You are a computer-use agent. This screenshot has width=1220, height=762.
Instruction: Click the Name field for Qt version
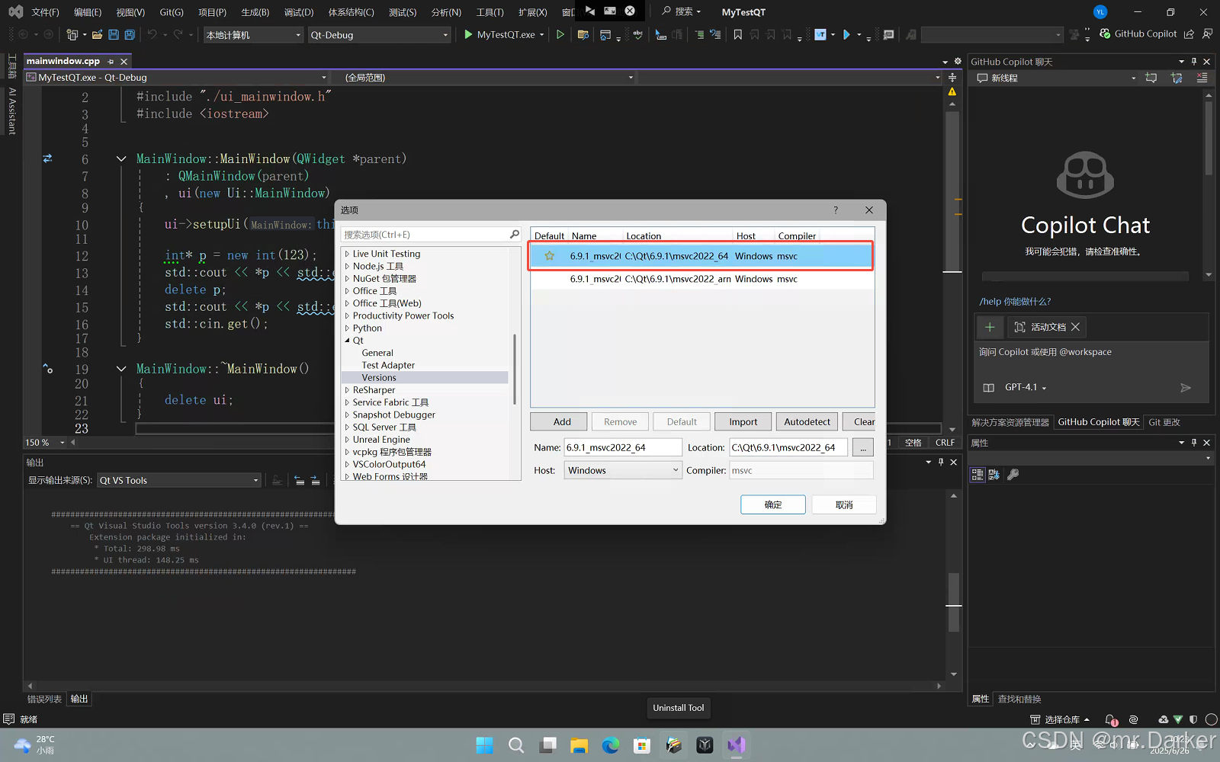click(x=622, y=447)
